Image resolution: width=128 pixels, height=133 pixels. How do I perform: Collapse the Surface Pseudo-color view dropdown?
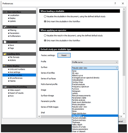(95, 68)
